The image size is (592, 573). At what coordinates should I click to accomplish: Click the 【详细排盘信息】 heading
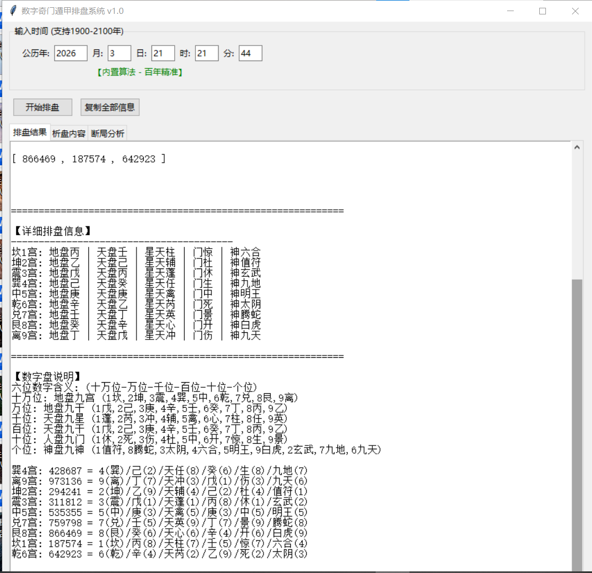click(52, 231)
